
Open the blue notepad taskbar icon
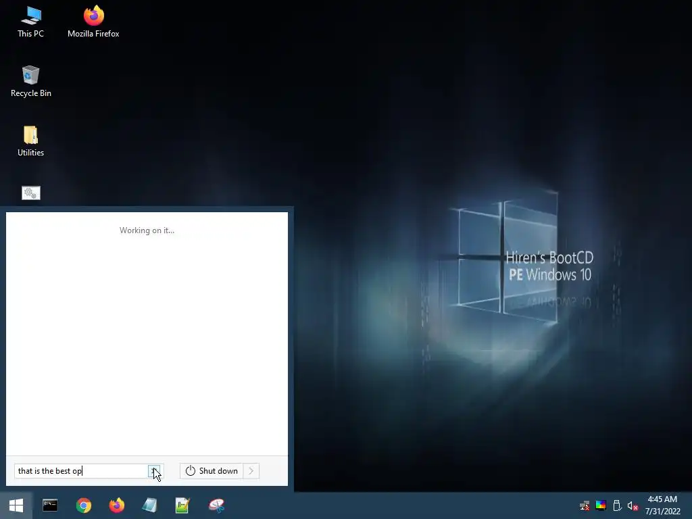point(149,505)
